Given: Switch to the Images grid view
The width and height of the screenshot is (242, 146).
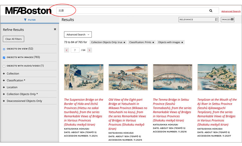Looking at the screenshot, I should (x=227, y=20).
